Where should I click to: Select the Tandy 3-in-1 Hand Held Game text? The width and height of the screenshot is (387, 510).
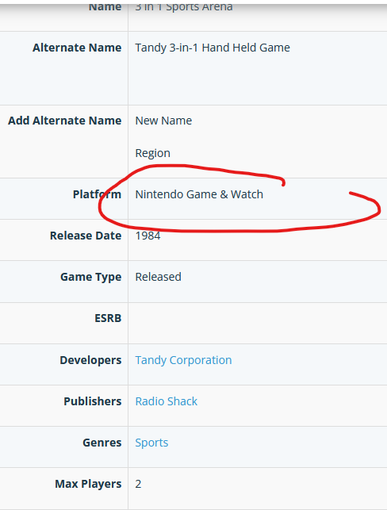213,48
